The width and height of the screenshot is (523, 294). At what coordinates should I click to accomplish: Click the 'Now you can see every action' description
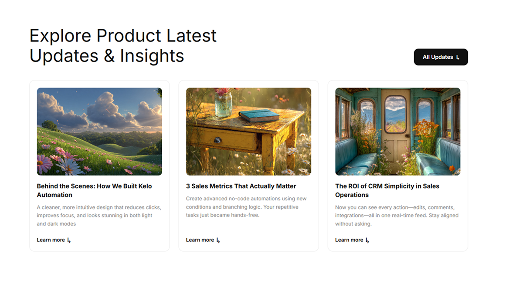pos(397,216)
